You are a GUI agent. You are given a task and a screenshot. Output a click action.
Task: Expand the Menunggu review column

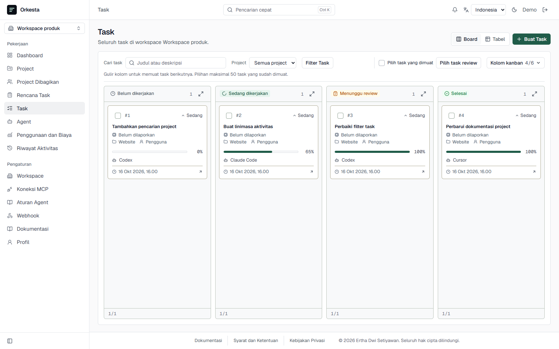coord(423,94)
